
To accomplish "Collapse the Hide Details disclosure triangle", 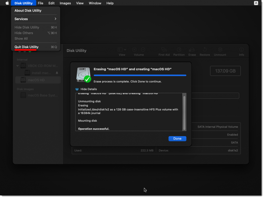I will [77, 89].
